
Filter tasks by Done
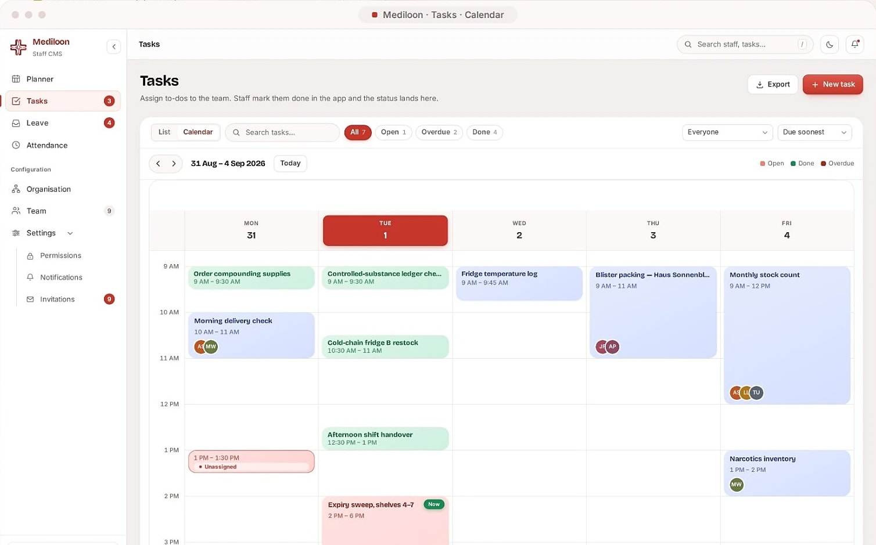click(x=484, y=132)
